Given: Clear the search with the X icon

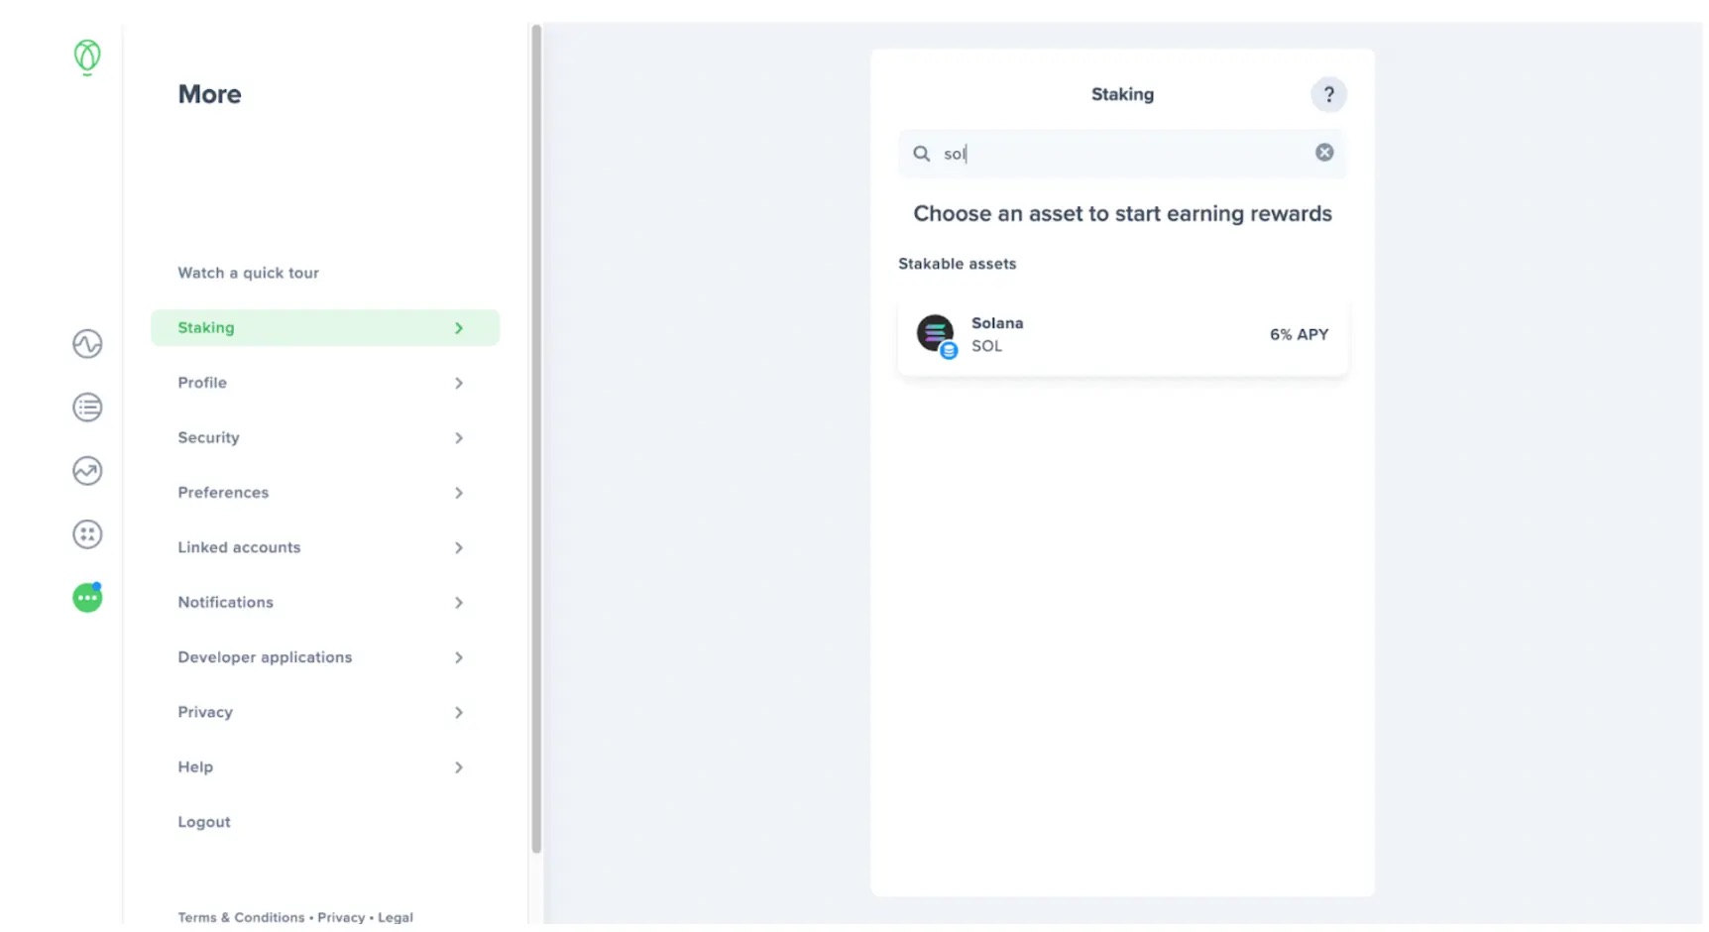Looking at the screenshot, I should tap(1323, 153).
